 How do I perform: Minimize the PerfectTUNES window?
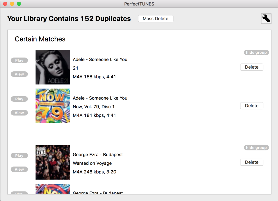coord(12,4)
